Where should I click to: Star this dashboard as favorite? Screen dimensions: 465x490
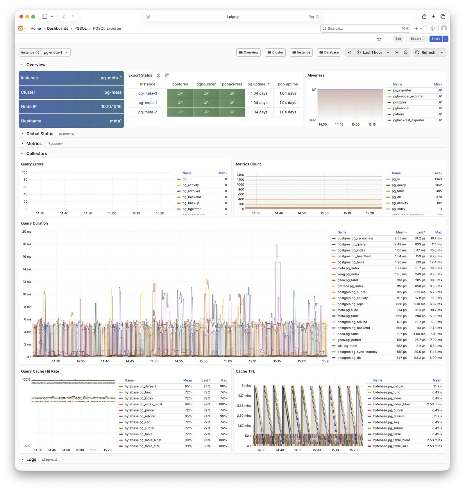click(379, 39)
